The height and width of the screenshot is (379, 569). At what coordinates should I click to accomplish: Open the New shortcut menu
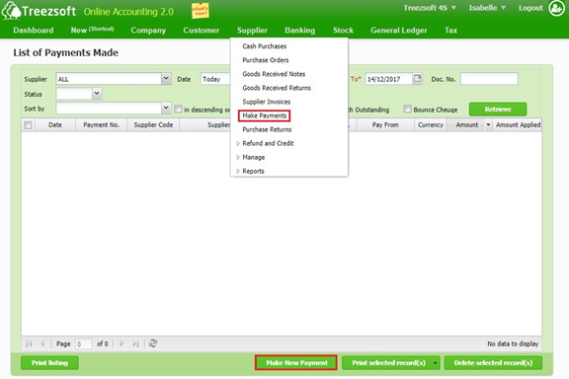click(92, 30)
